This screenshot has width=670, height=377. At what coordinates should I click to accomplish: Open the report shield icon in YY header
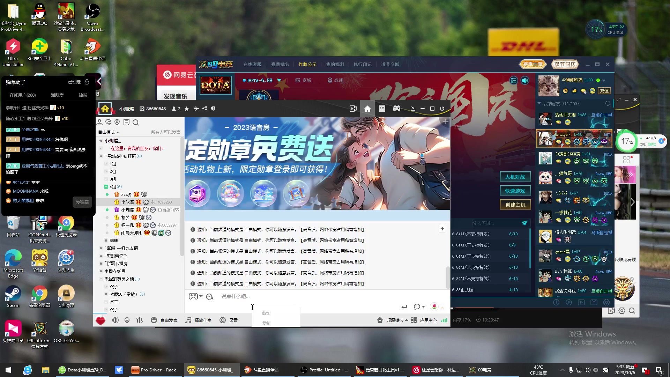(213, 109)
